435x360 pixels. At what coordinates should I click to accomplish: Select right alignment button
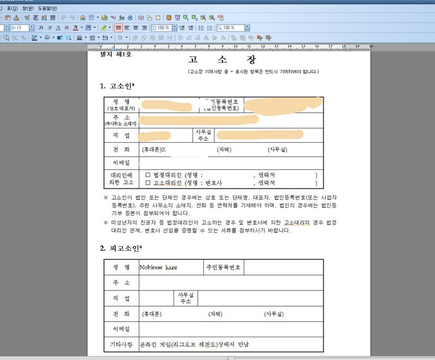click(x=144, y=28)
